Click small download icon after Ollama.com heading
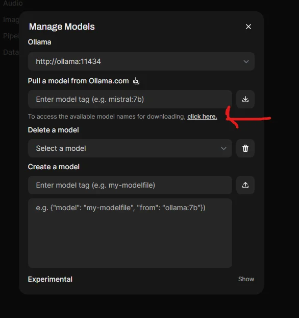Image resolution: width=299 pixels, height=318 pixels. [x=136, y=81]
